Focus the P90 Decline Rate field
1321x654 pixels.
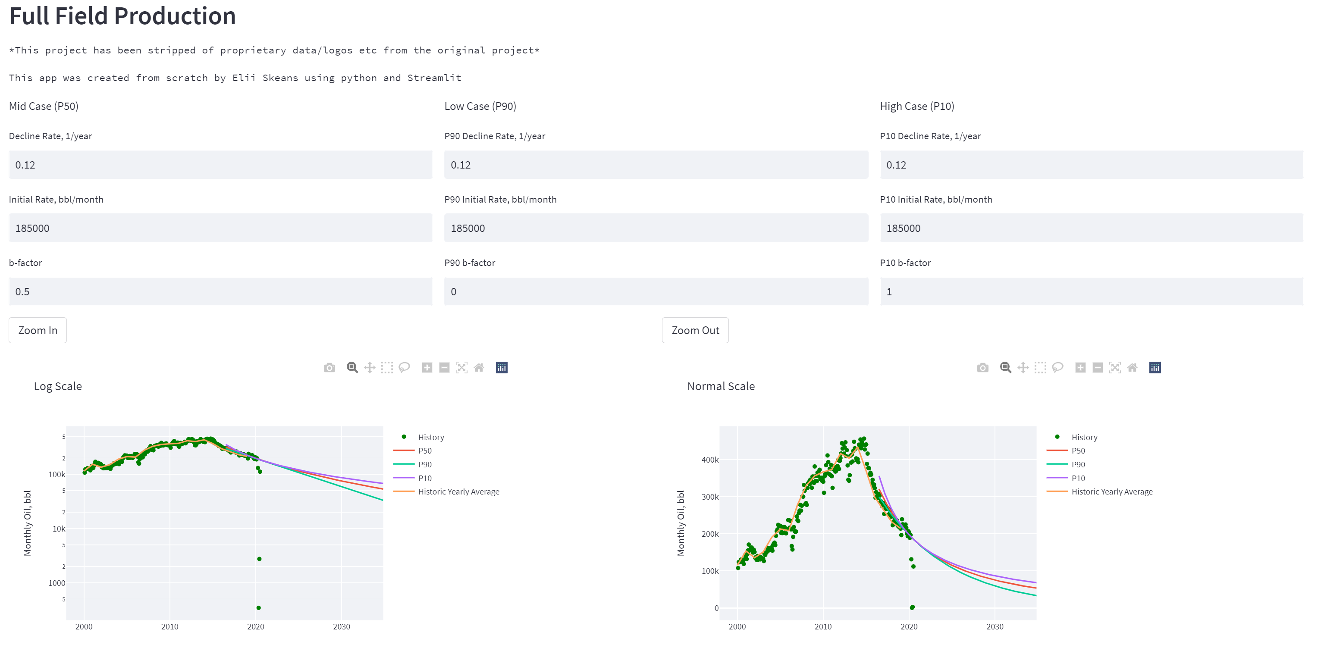tap(656, 165)
